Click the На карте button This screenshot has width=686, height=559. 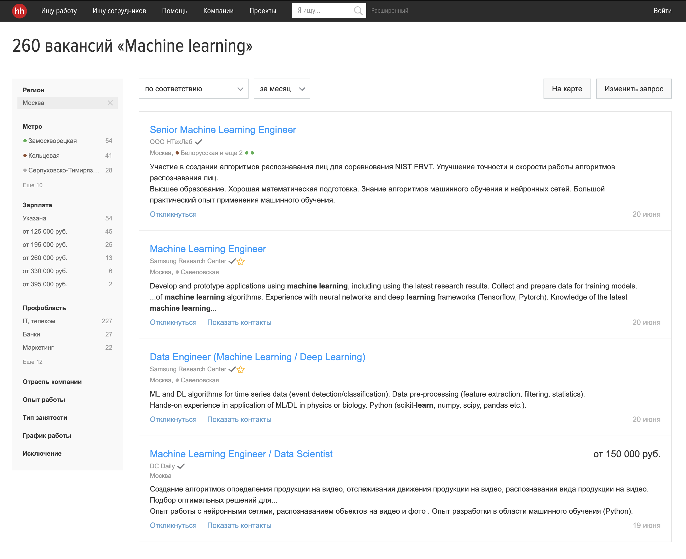click(567, 89)
